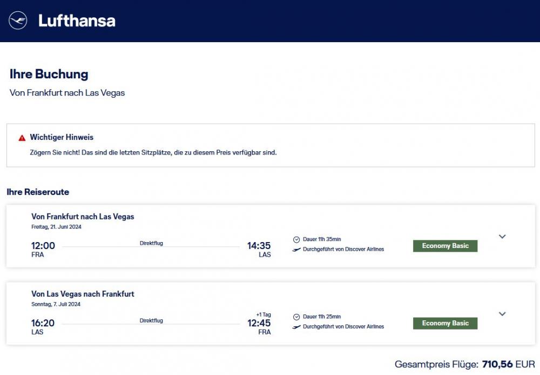Screen dimensions: 540x375
Task: Click the airplane icon on the return flight
Action: tap(296, 327)
